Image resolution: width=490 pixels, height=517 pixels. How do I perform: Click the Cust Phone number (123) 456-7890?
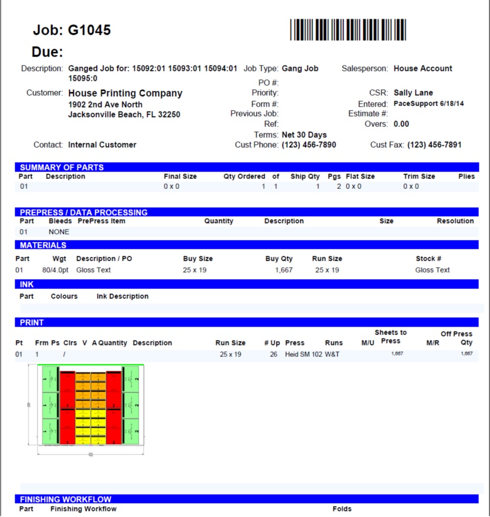tap(309, 145)
